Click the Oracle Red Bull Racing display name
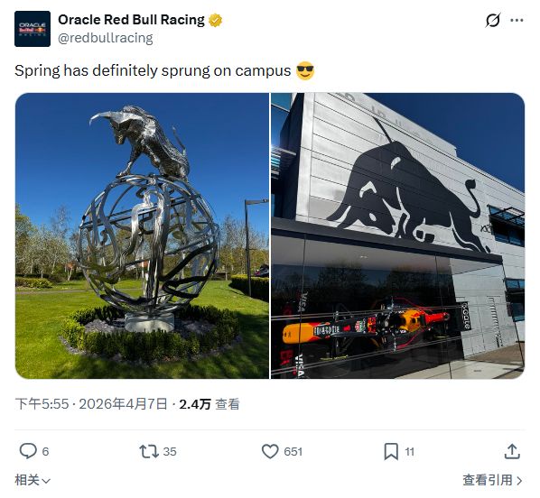The image size is (540, 498). click(131, 20)
